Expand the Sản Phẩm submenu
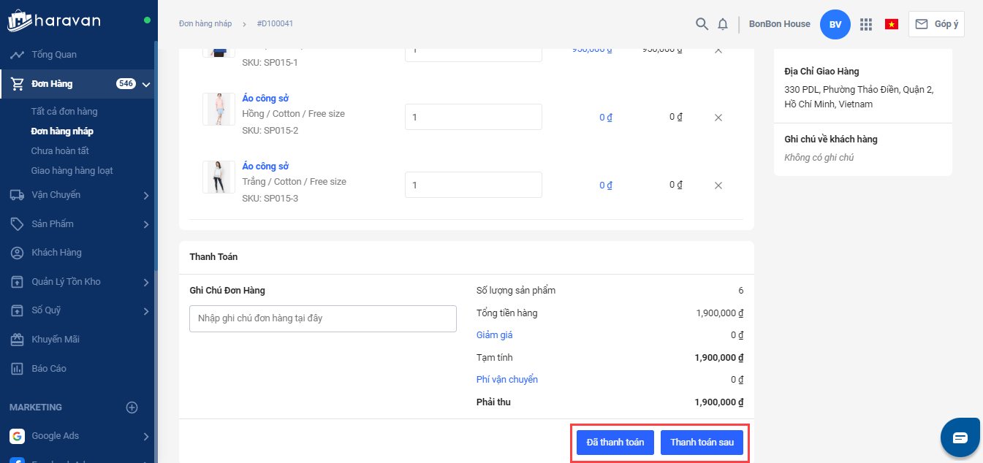Image resolution: width=983 pixels, height=463 pixels. [146, 224]
